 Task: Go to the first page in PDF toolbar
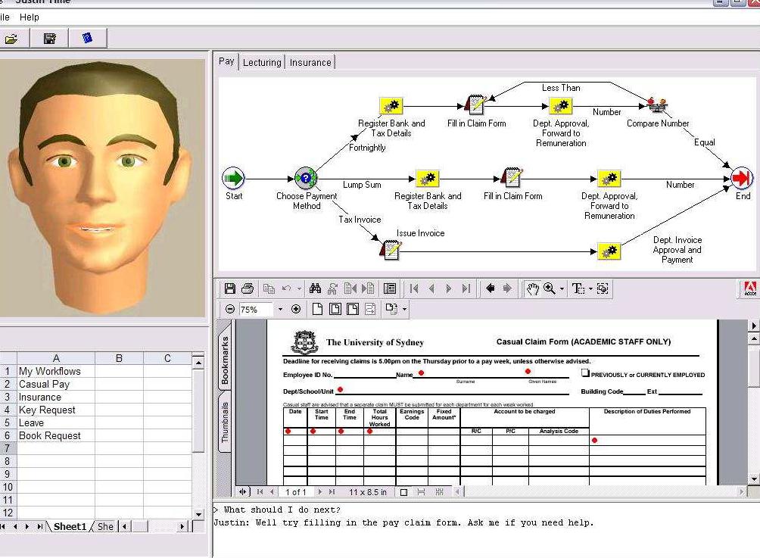pos(414,289)
